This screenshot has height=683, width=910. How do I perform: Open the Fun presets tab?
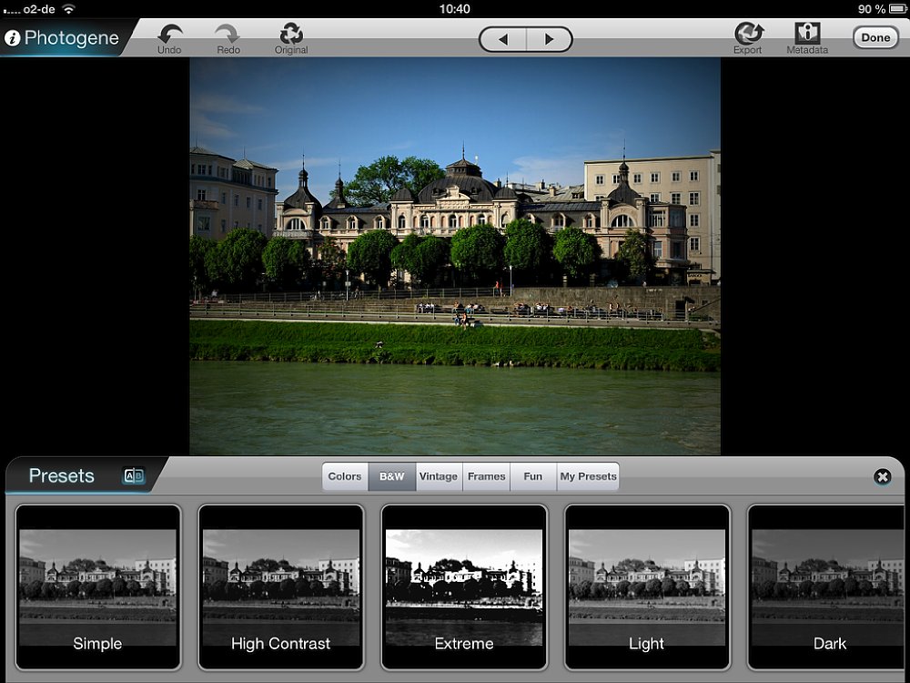coord(533,476)
